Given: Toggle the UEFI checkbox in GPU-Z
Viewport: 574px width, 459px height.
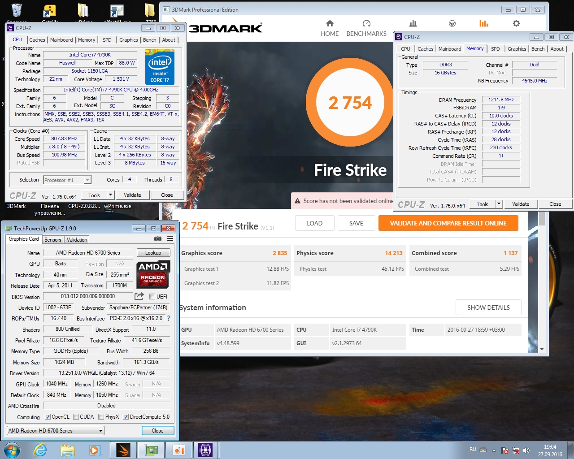Looking at the screenshot, I should tap(152, 296).
